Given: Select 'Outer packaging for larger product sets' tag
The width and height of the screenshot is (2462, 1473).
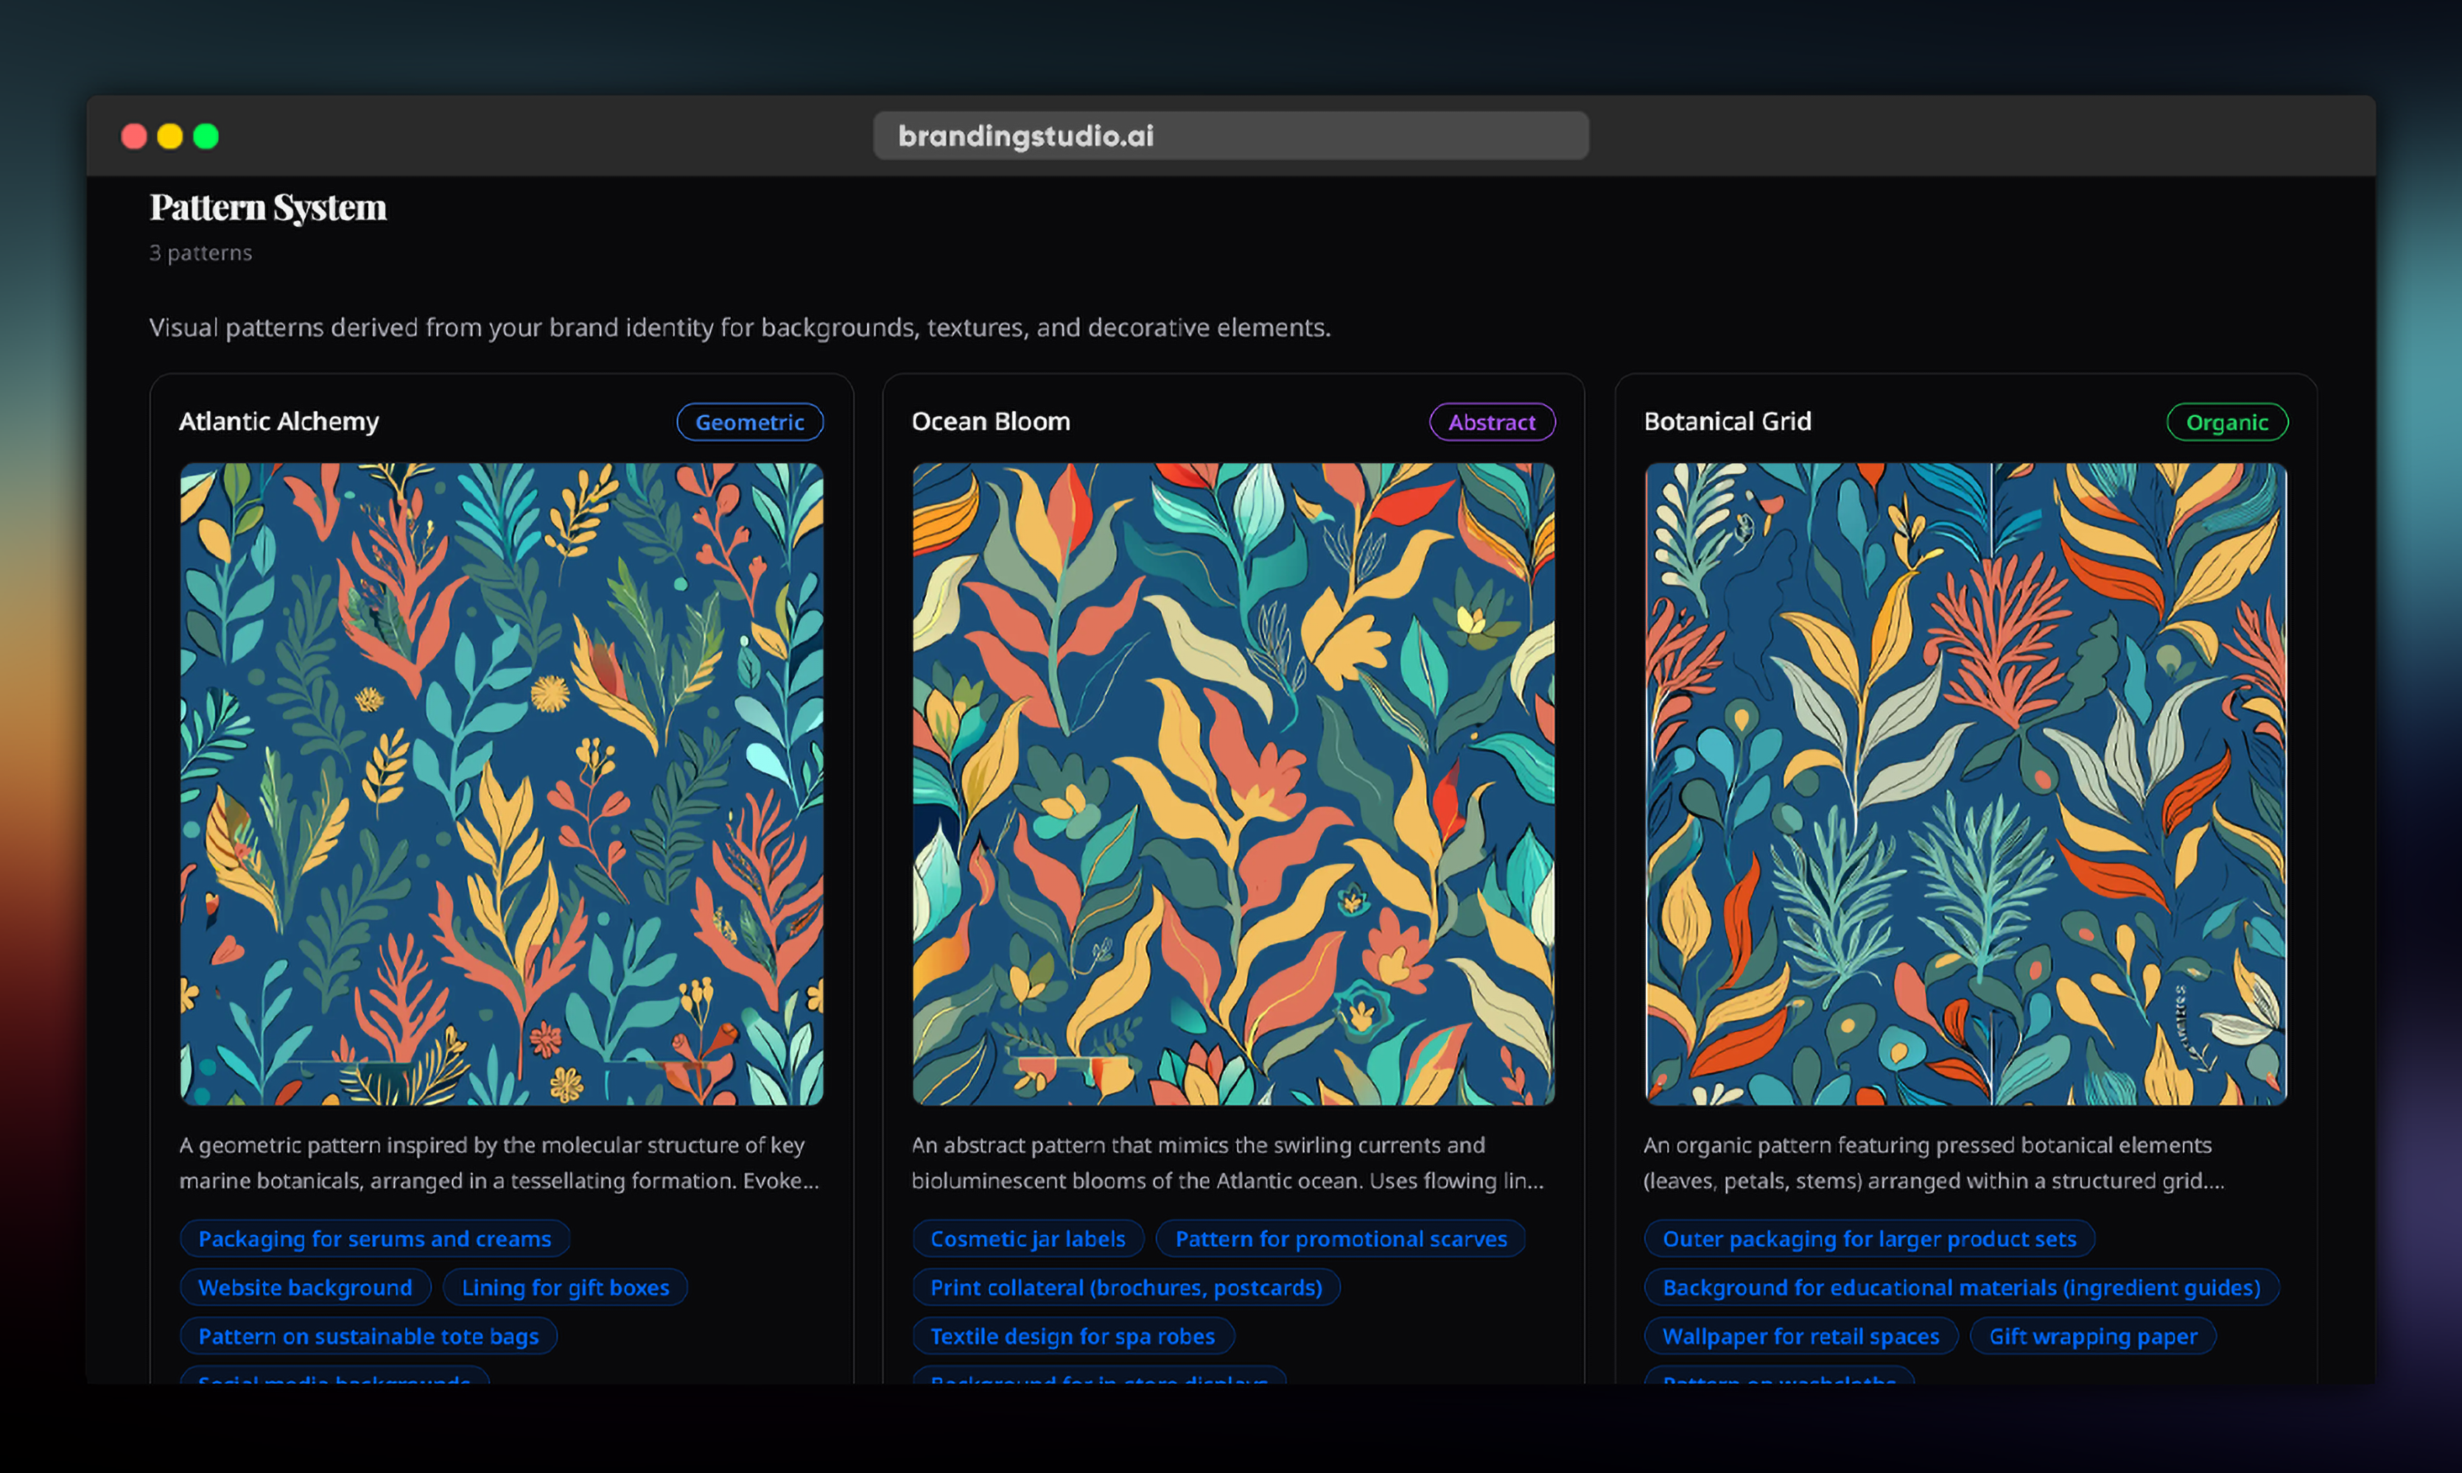Looking at the screenshot, I should point(1869,1239).
